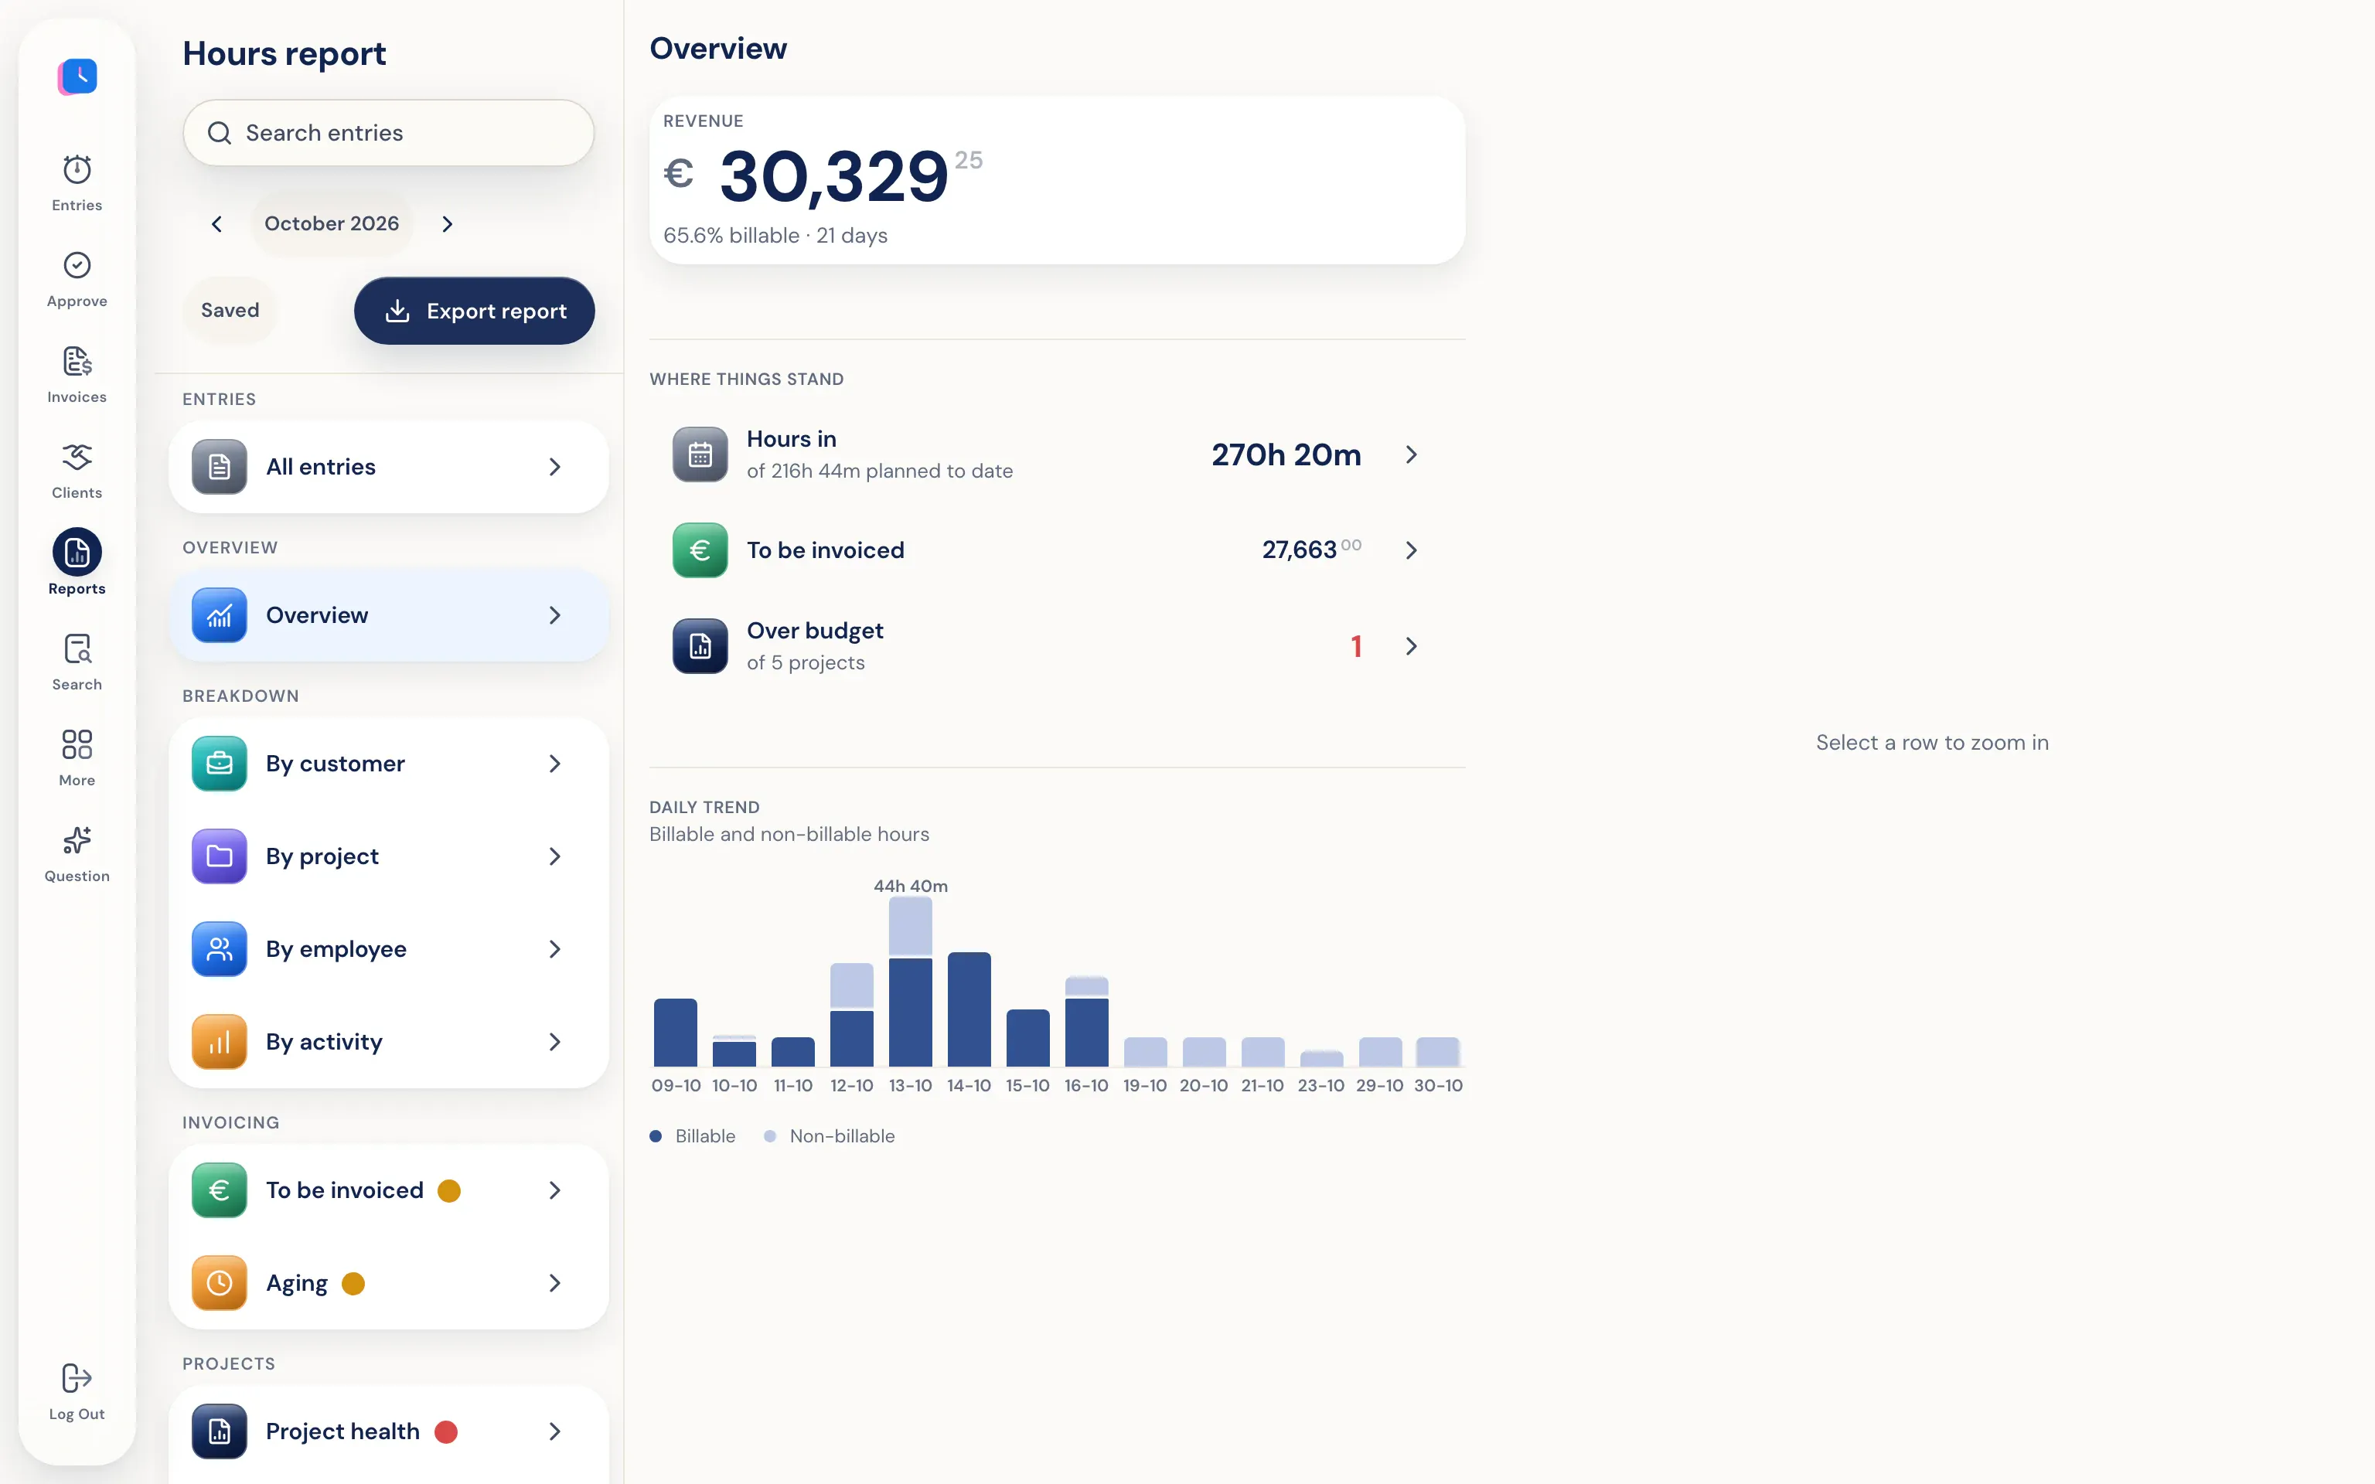This screenshot has height=1484, width=2375.
Task: Expand the Over budget row chevron
Action: pyautogui.click(x=1411, y=646)
